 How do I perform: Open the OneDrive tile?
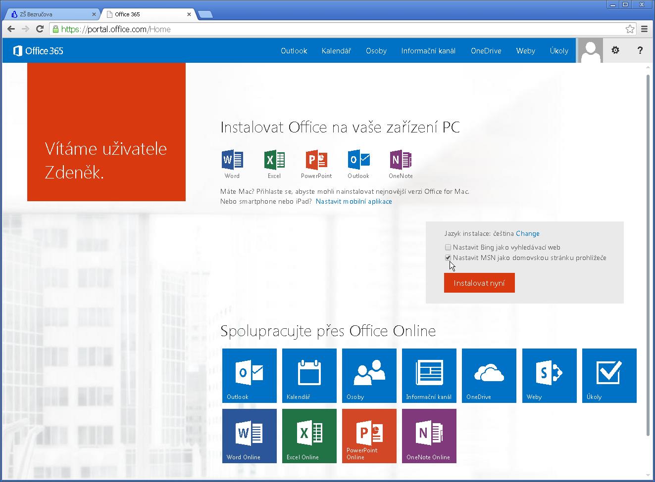coord(489,376)
